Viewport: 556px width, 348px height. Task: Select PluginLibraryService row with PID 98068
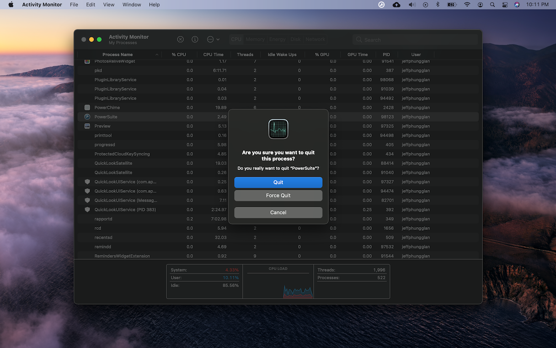[x=278, y=80]
